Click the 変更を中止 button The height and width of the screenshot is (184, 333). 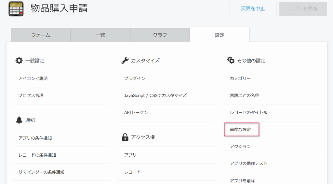[x=253, y=9]
